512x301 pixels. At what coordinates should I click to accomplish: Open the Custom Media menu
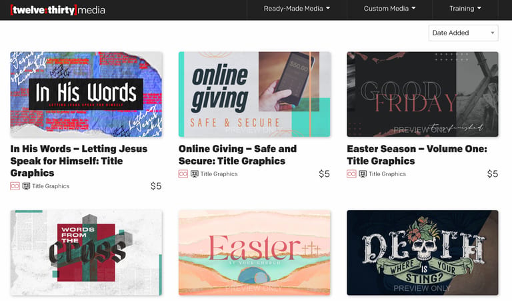pyautogui.click(x=389, y=9)
